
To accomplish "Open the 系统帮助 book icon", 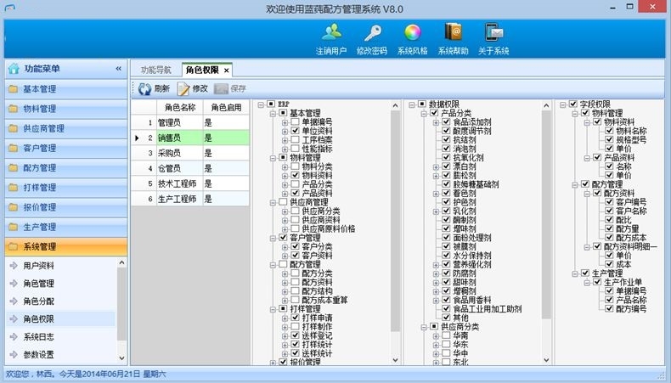I will tap(454, 32).
